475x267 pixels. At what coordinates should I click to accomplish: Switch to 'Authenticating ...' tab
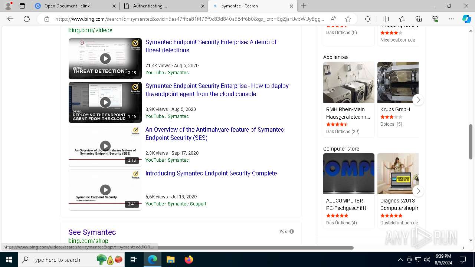[164, 6]
